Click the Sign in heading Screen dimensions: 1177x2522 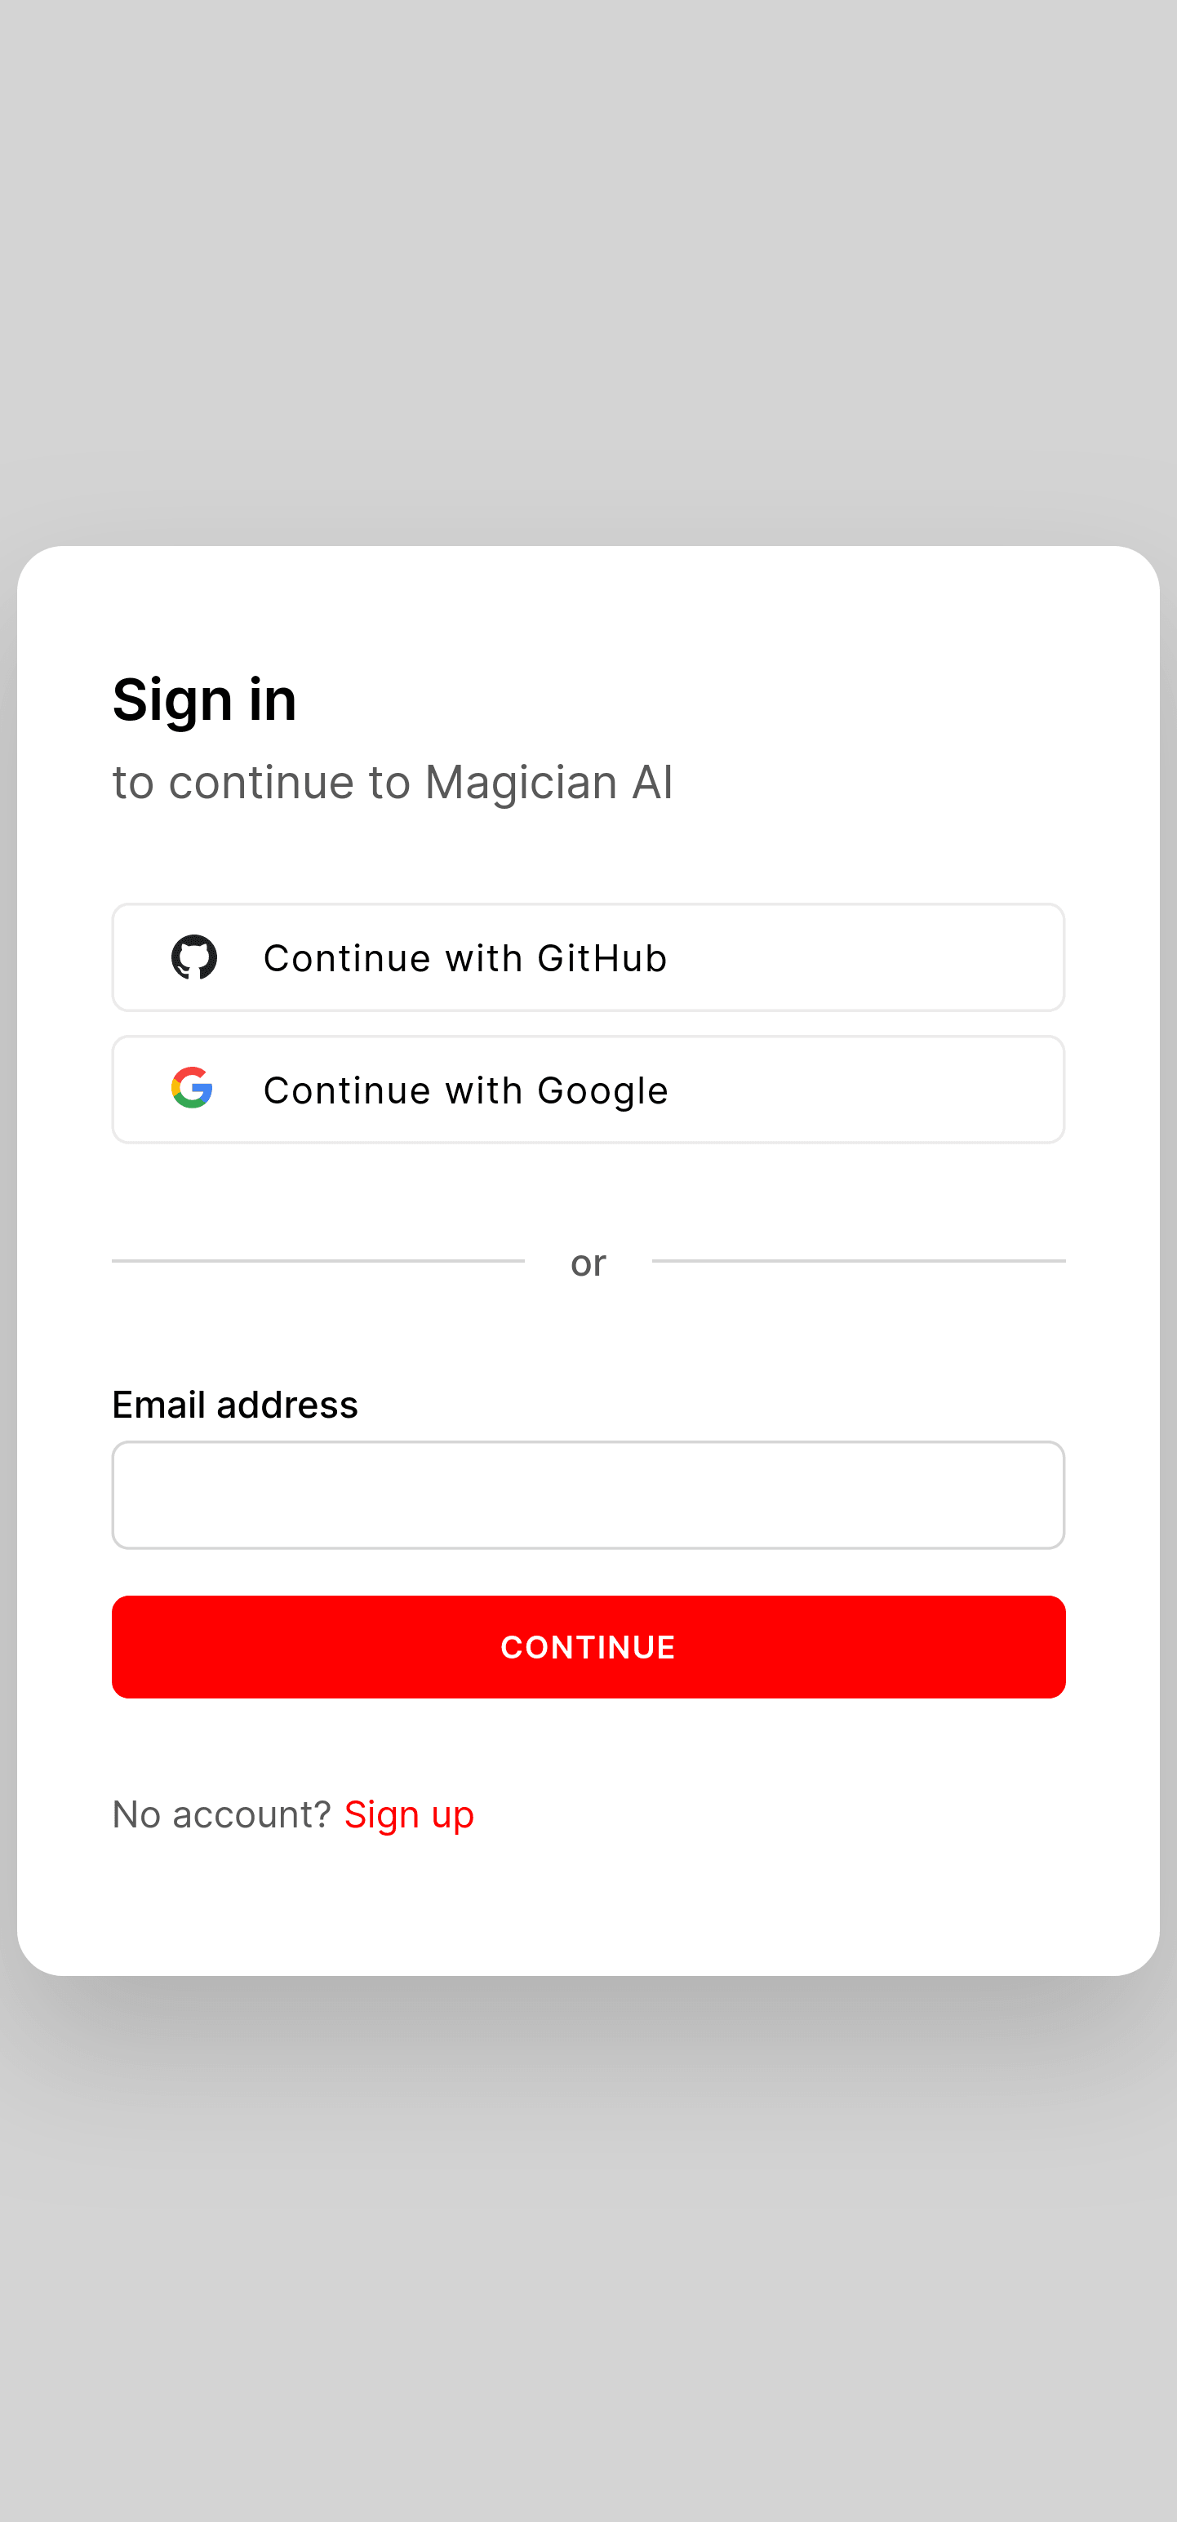tap(205, 699)
